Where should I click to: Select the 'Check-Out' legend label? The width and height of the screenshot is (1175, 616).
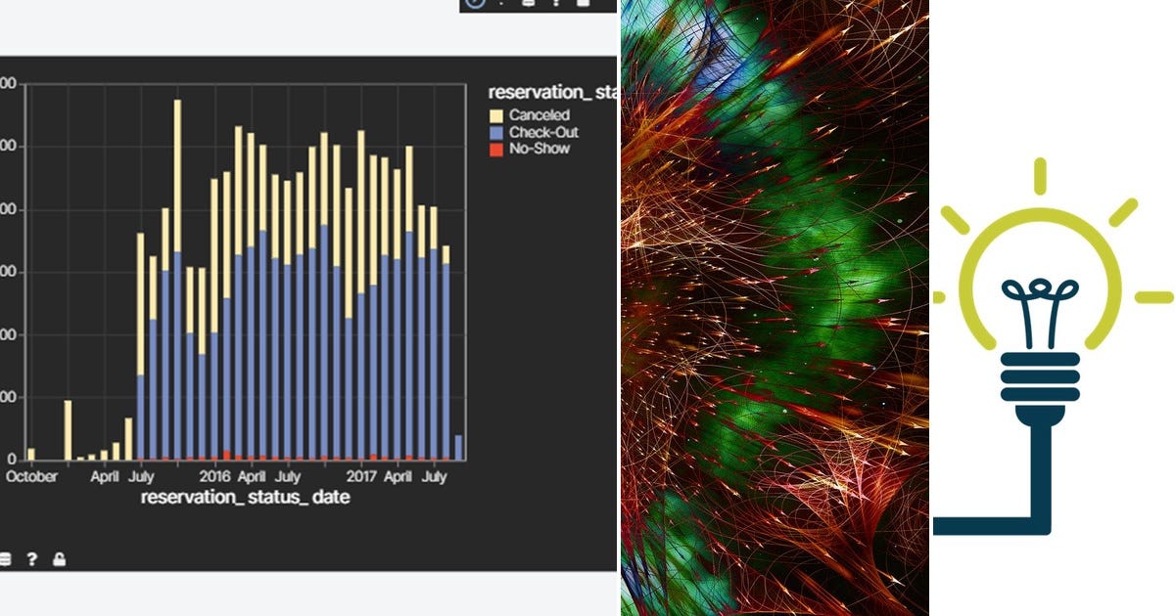[543, 132]
